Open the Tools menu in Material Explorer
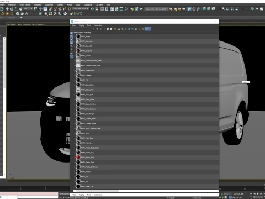This screenshot has height=199, width=265. (89, 25)
